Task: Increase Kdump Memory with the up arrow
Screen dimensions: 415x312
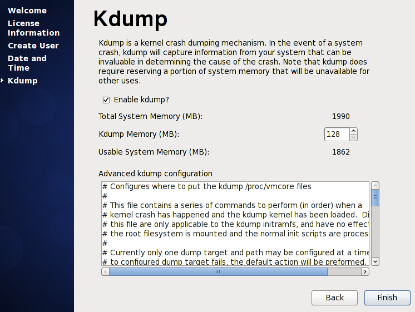Action: pyautogui.click(x=353, y=131)
